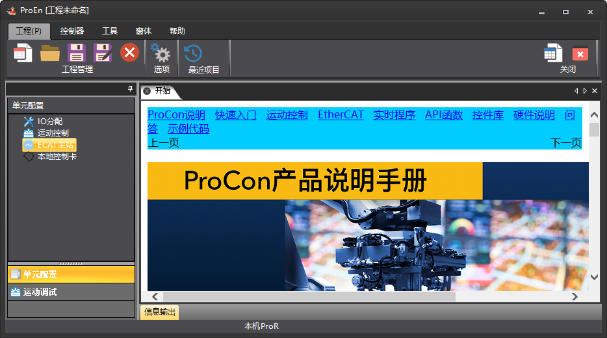
Task: Open the 示例代码 link
Action: point(188,129)
